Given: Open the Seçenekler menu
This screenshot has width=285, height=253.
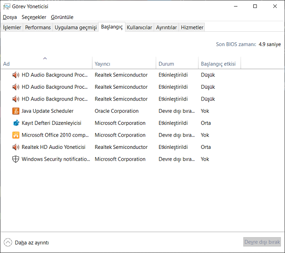Looking at the screenshot, I should tap(34, 17).
